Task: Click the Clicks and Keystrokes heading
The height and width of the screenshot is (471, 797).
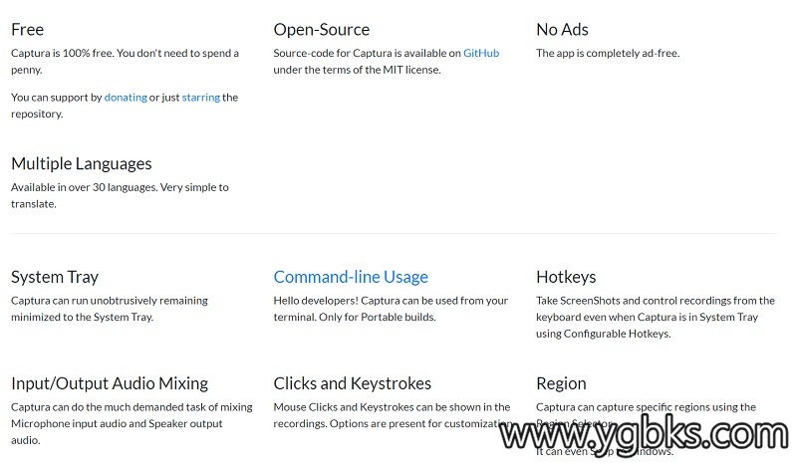Action: 353,383
